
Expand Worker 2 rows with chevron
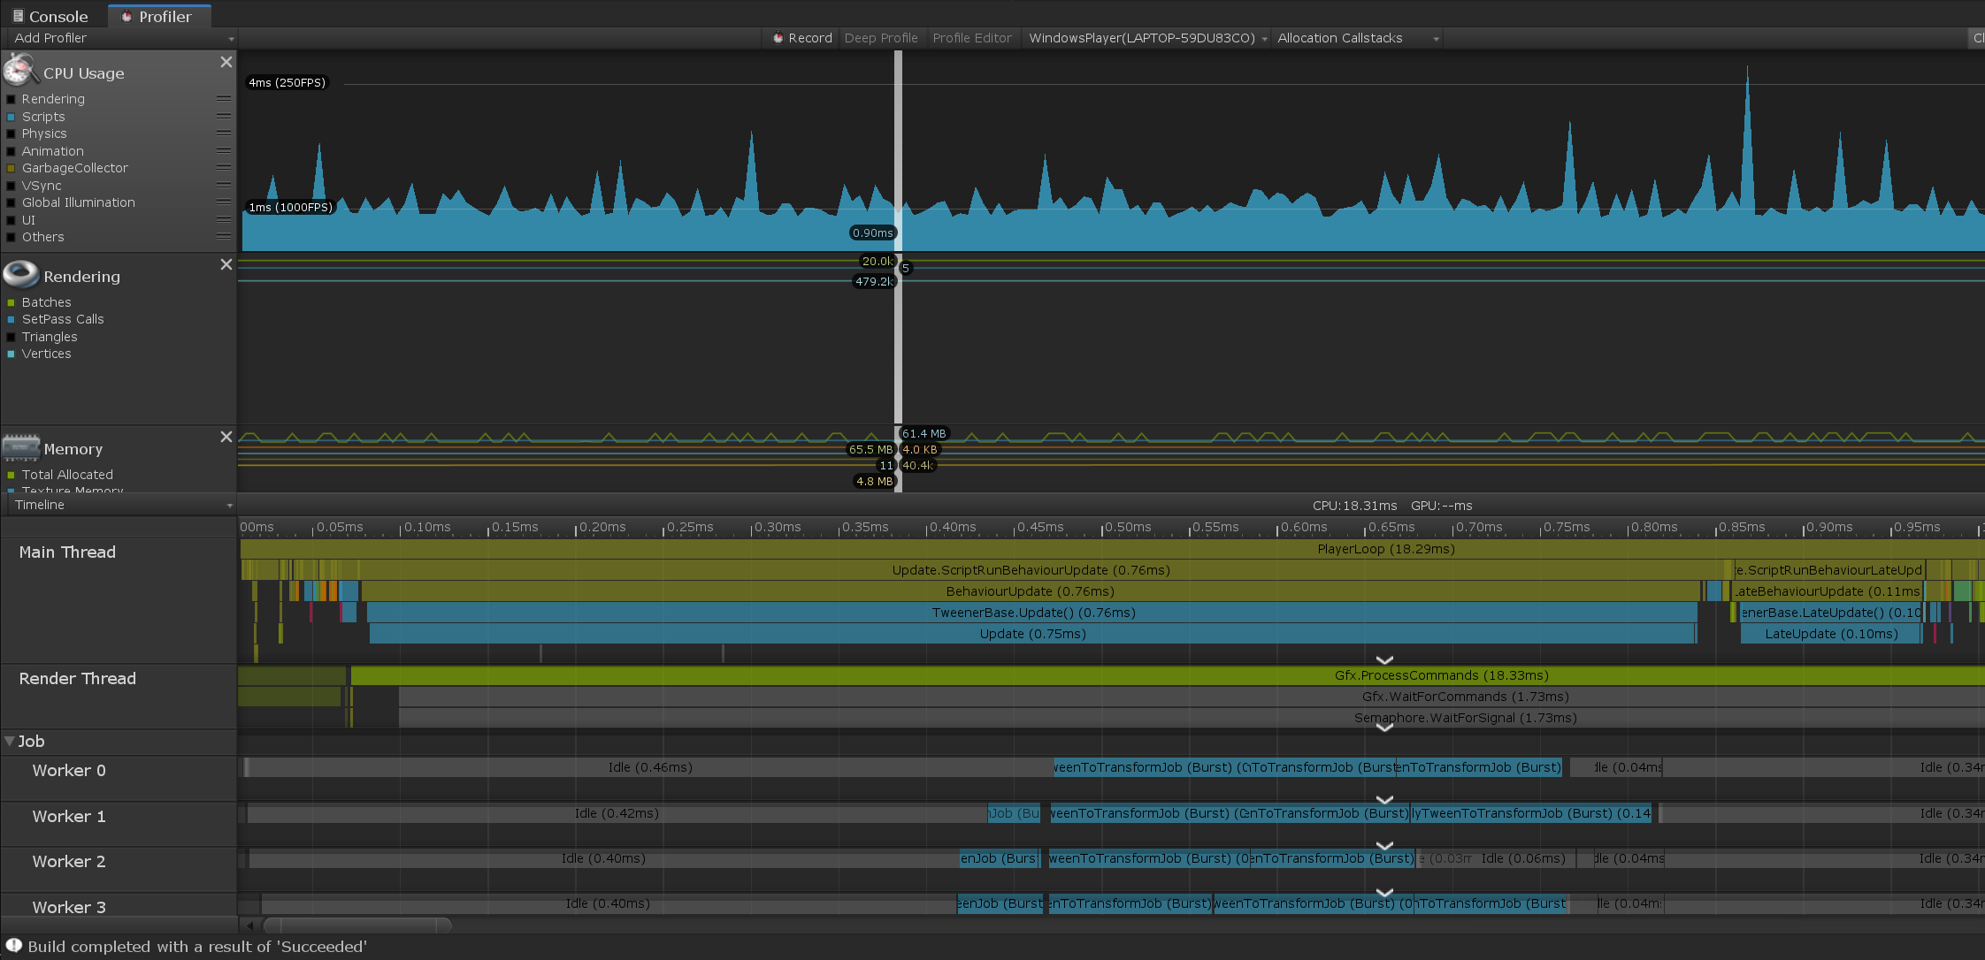[1384, 891]
